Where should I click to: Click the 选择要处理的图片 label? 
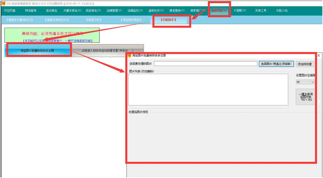point(140,64)
